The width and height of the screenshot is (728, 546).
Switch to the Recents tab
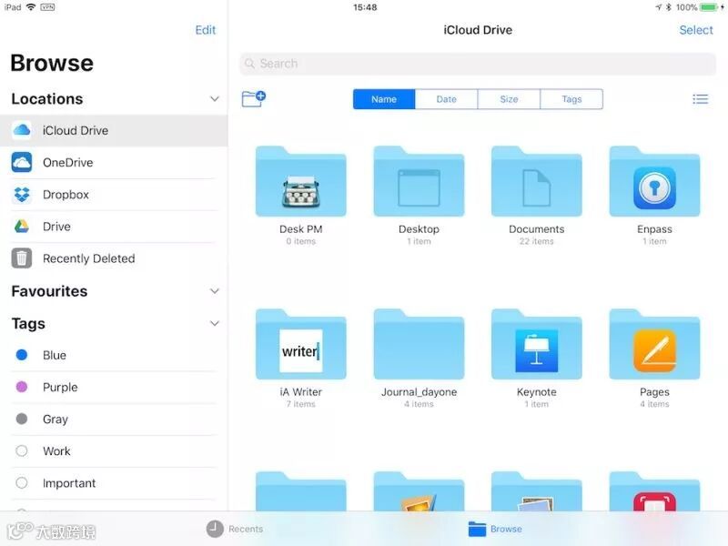pyautogui.click(x=235, y=529)
